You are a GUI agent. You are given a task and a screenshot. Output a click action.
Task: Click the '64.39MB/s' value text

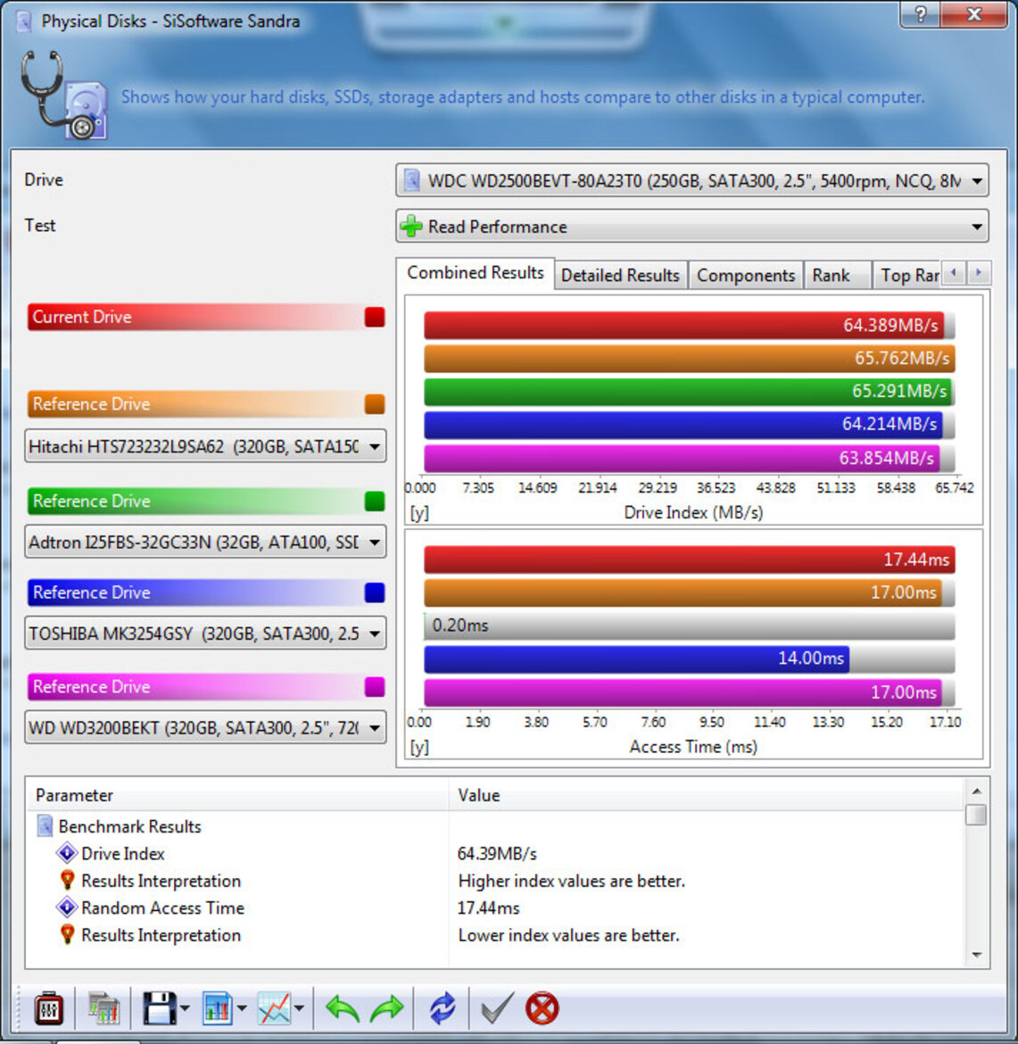[x=497, y=854]
